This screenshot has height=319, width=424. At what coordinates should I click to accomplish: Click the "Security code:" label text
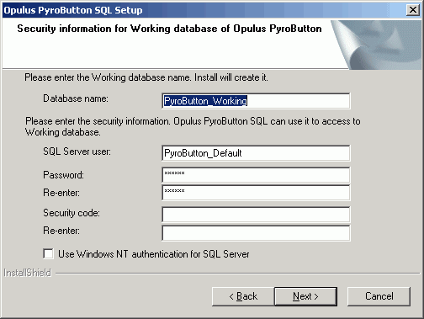coord(72,213)
